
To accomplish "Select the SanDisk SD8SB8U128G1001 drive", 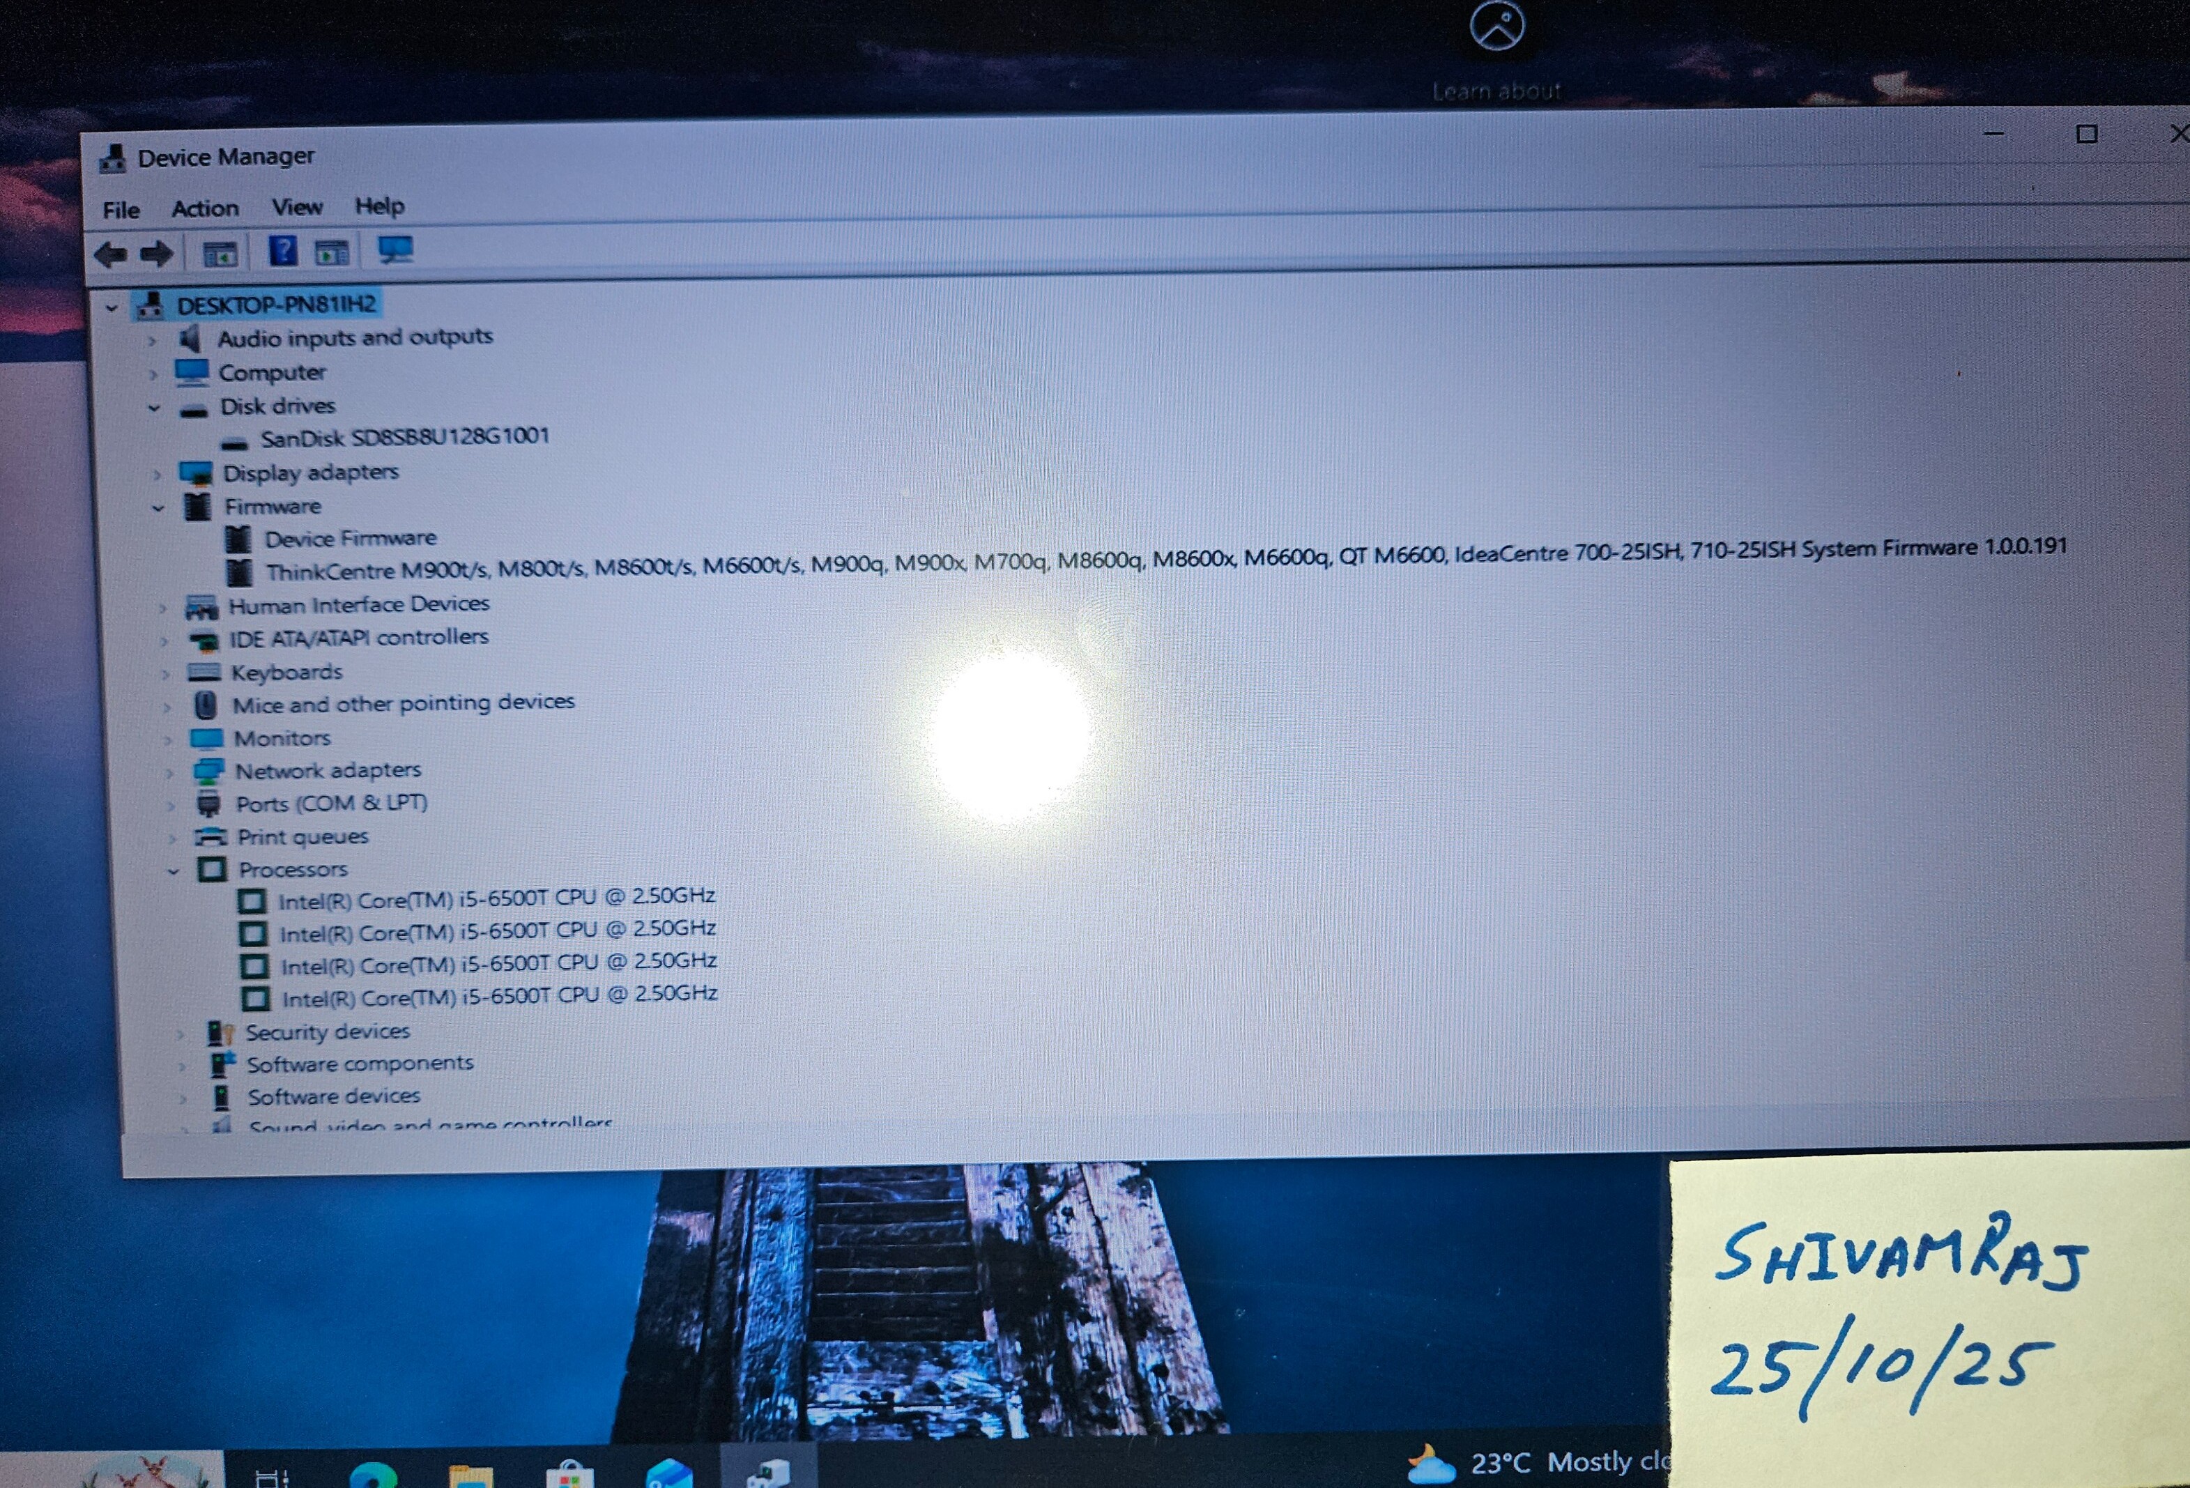I will [404, 437].
